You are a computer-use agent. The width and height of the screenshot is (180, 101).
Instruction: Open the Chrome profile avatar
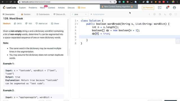click(173, 2)
